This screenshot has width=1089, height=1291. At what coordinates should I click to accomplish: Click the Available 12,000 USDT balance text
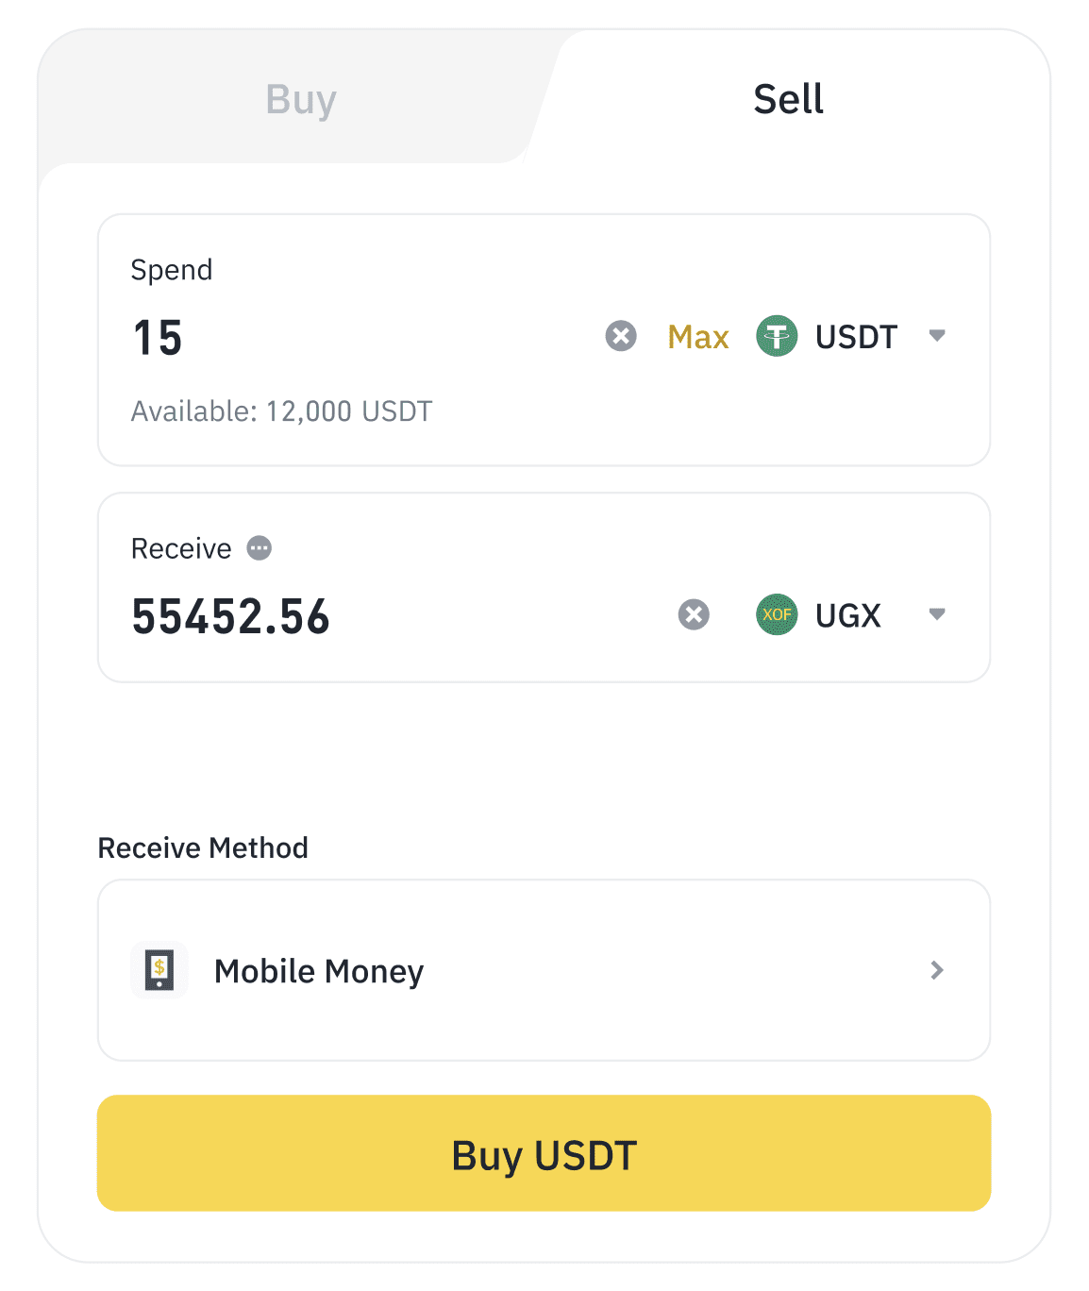(x=281, y=411)
